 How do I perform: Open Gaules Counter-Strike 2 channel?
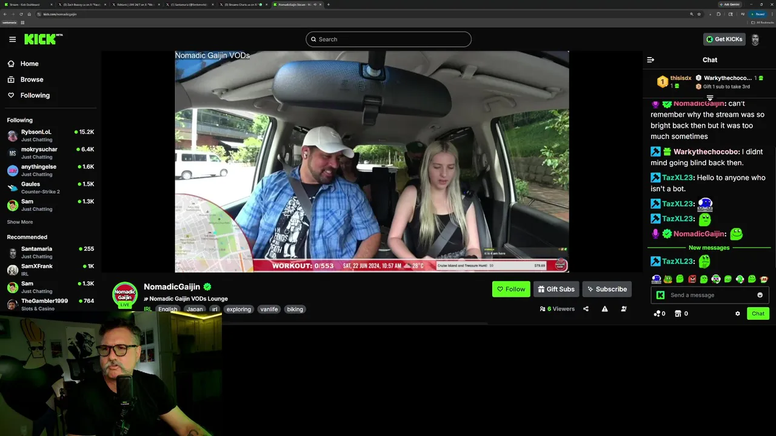click(x=50, y=188)
